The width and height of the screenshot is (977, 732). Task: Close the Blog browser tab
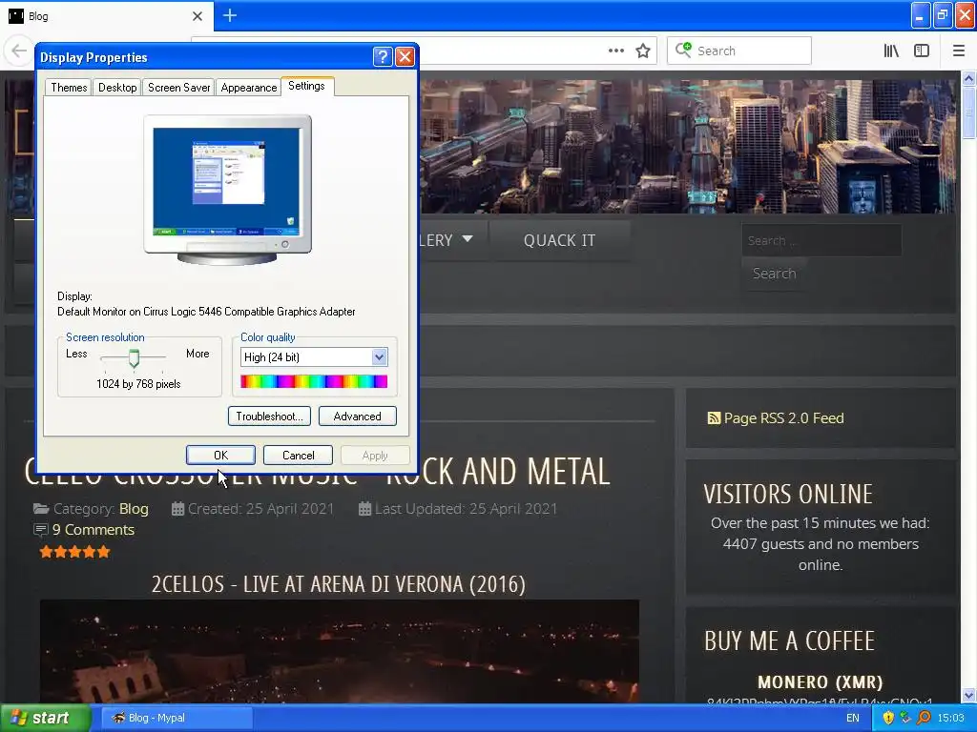[x=197, y=16]
